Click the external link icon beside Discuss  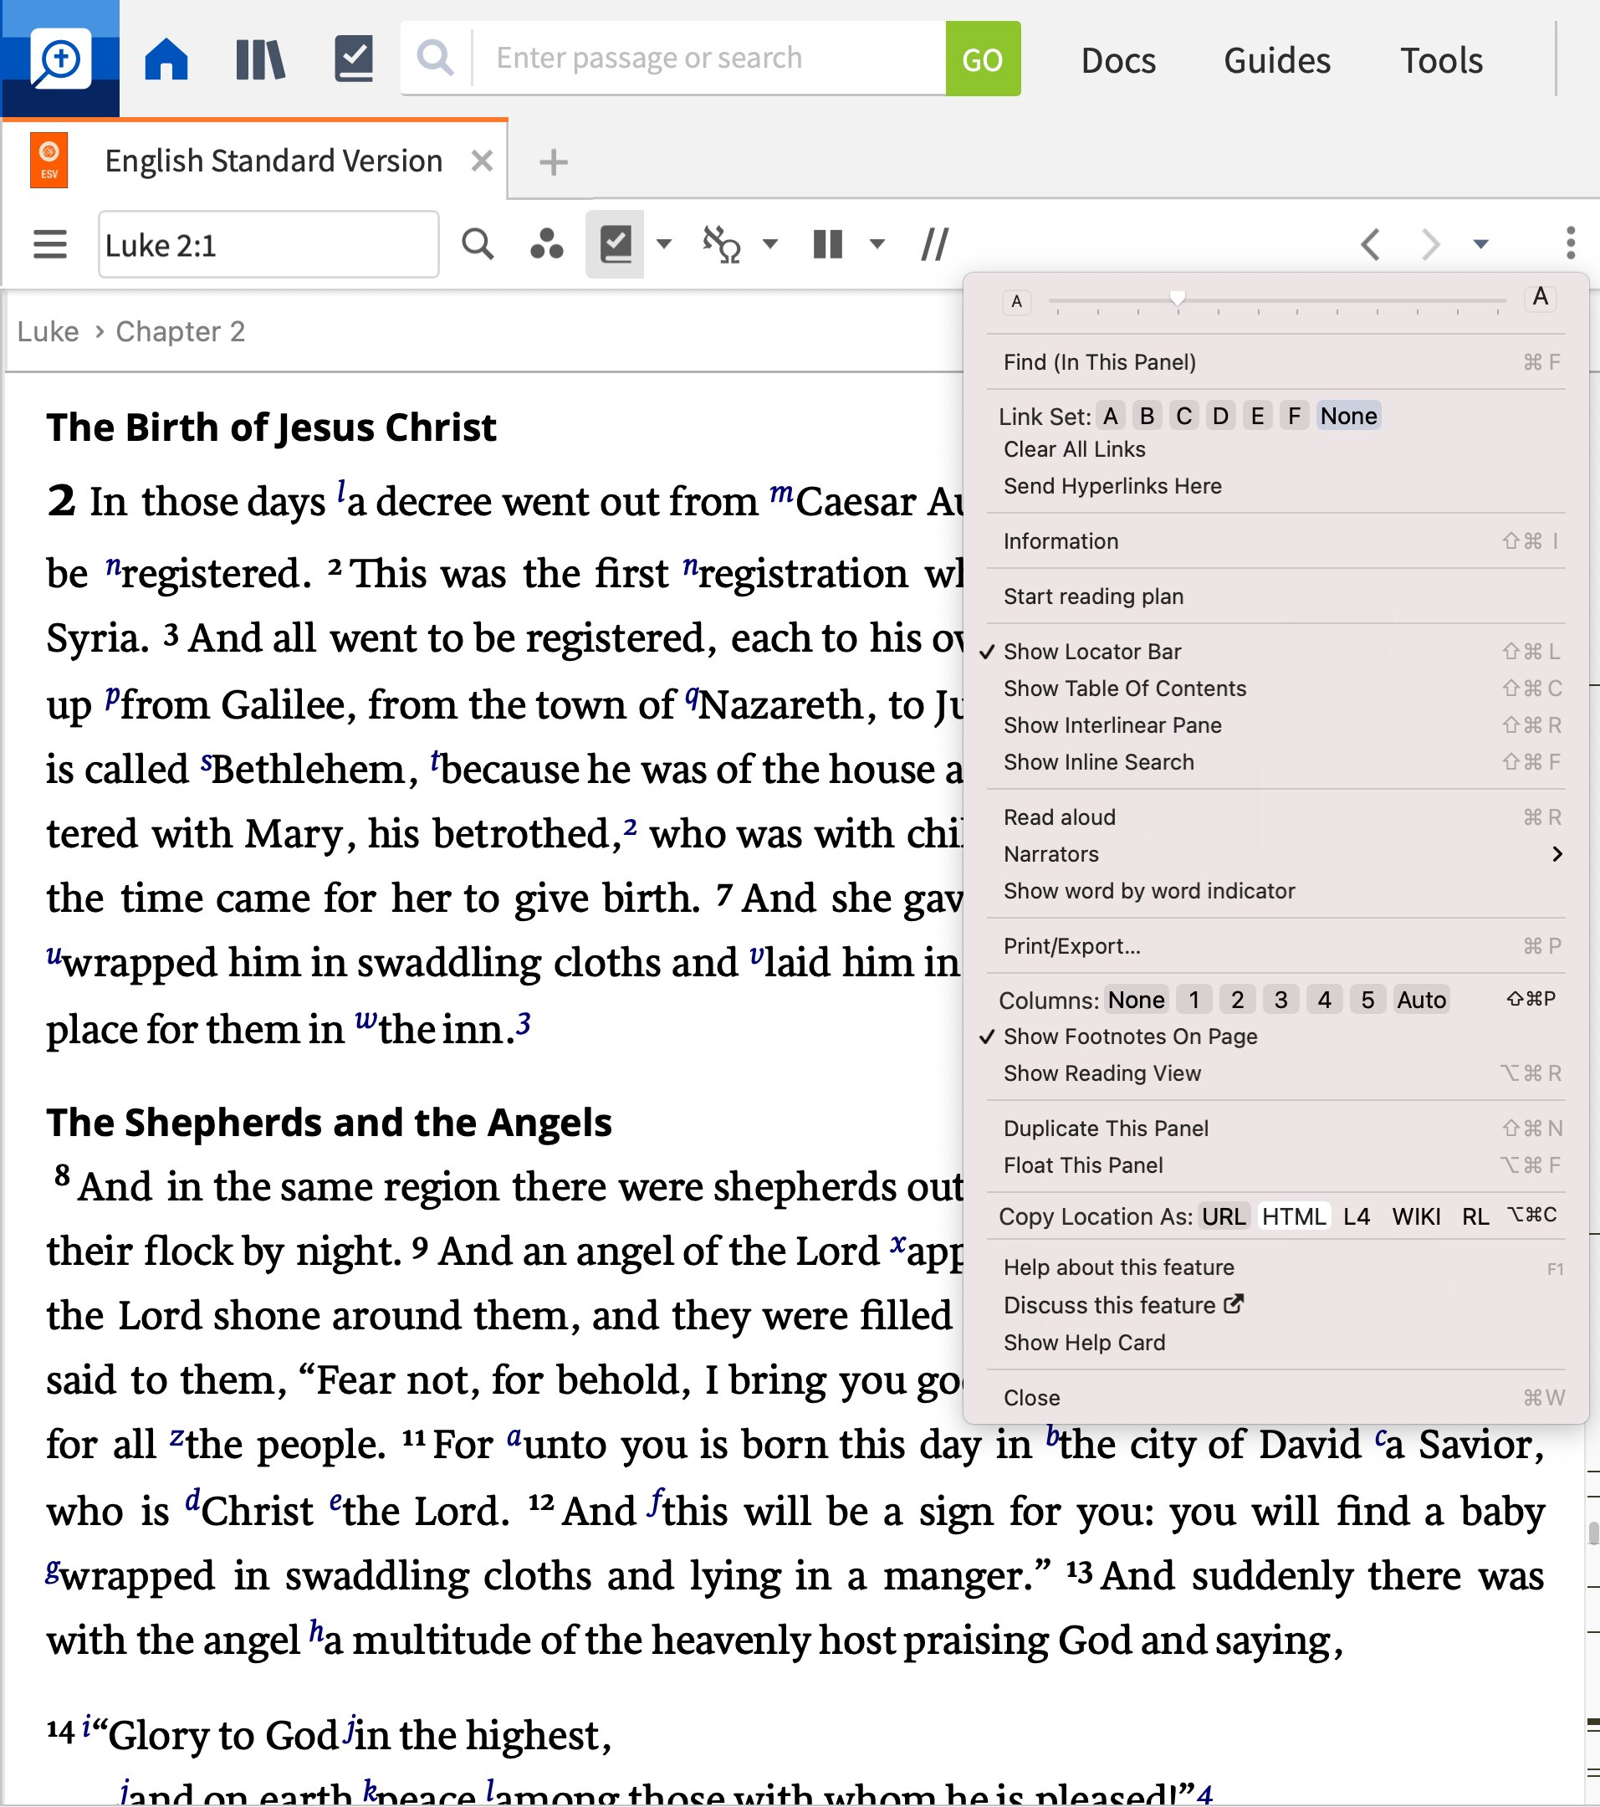[x=1234, y=1304]
